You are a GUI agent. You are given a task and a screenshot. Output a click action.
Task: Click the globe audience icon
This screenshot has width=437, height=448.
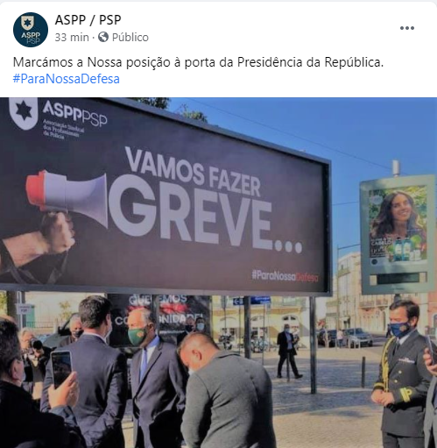pyautogui.click(x=103, y=37)
